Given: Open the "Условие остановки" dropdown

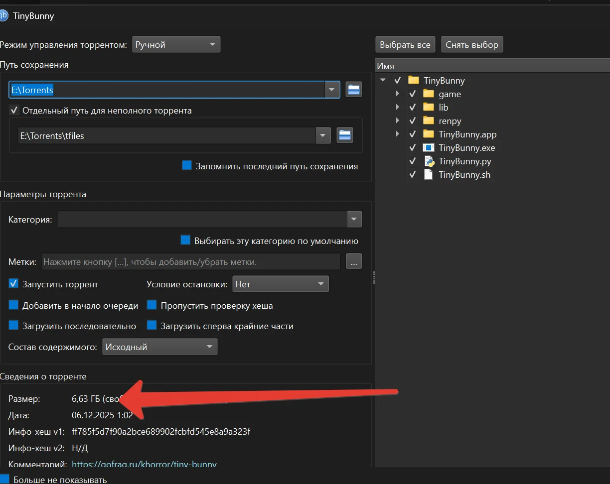Looking at the screenshot, I should tap(280, 284).
